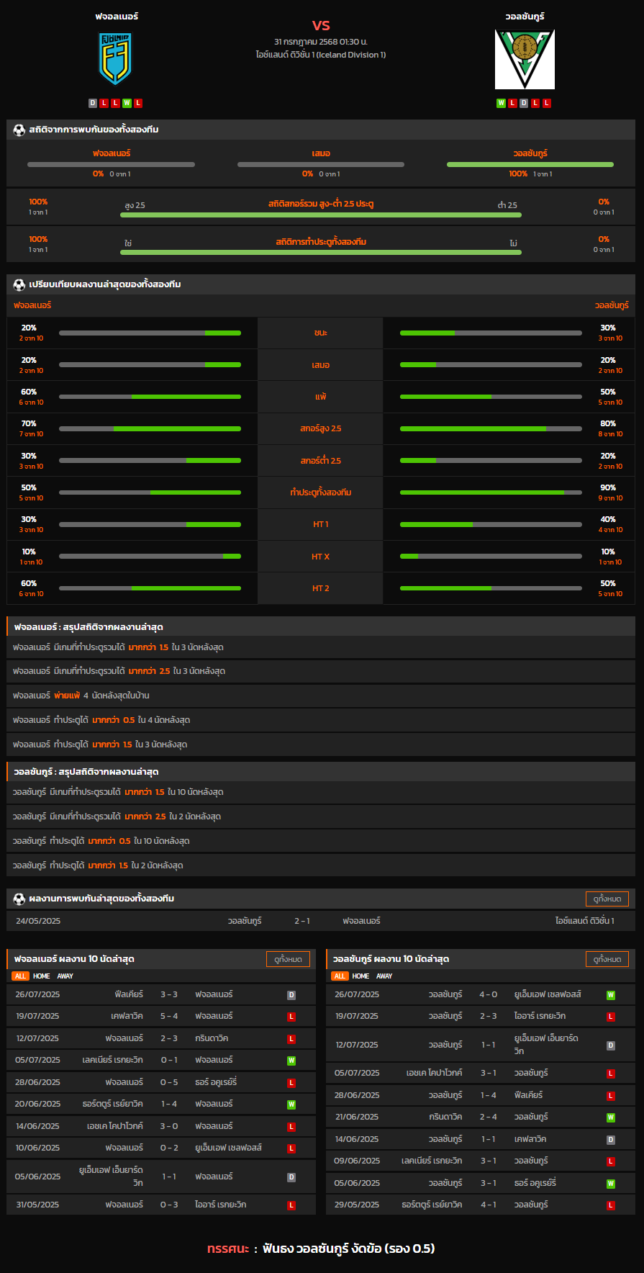The image size is (644, 1273).
Task: Click ดูทั้งหมด button for ฟจอลเนอร์ last 10 matches
Action: (x=288, y=959)
